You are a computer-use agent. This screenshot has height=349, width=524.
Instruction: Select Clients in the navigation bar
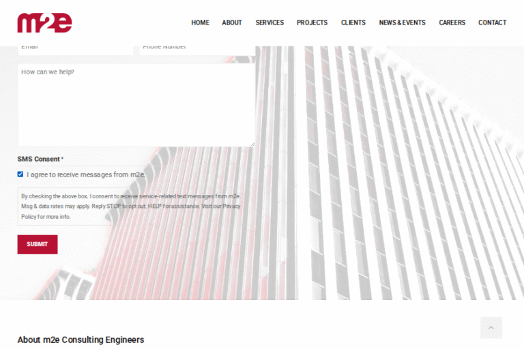tap(353, 22)
